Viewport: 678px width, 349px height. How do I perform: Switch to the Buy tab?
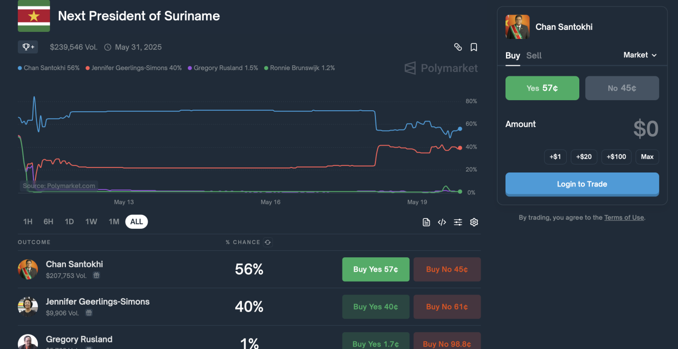pos(512,56)
